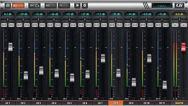Mute channel CH 9

pyautogui.click(x=127, y=25)
